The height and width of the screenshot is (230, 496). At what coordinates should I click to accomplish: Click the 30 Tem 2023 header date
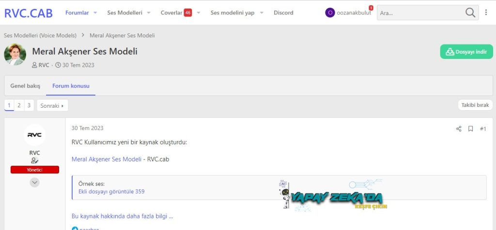coord(78,65)
